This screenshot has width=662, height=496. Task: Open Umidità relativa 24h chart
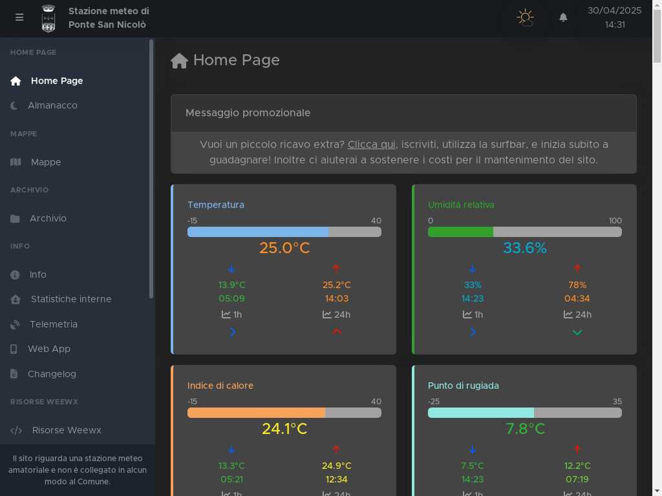pyautogui.click(x=577, y=315)
